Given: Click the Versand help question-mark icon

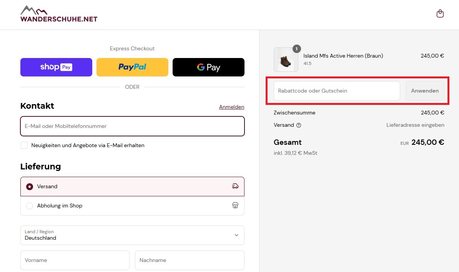Looking at the screenshot, I should pyautogui.click(x=299, y=125).
